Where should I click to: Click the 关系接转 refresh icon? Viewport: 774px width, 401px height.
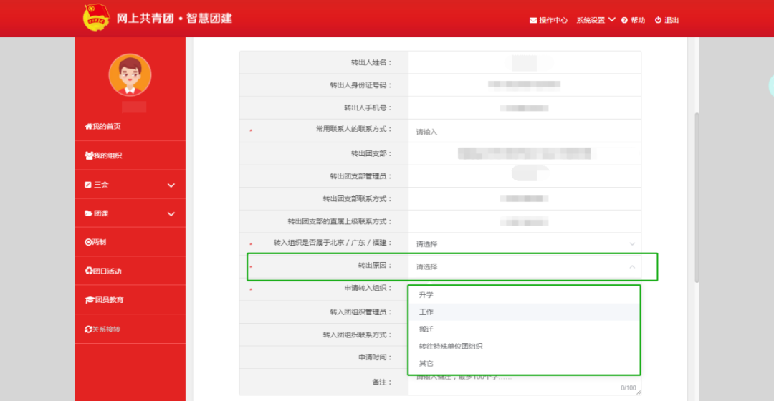88,329
